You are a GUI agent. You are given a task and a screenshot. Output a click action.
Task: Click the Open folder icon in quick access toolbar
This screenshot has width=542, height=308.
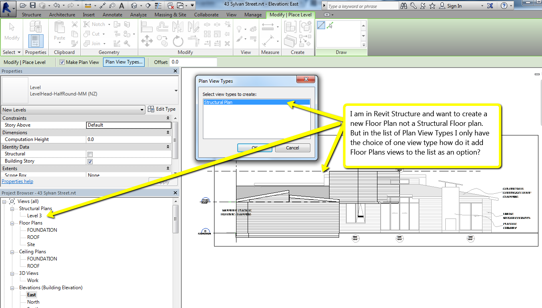tap(23, 6)
